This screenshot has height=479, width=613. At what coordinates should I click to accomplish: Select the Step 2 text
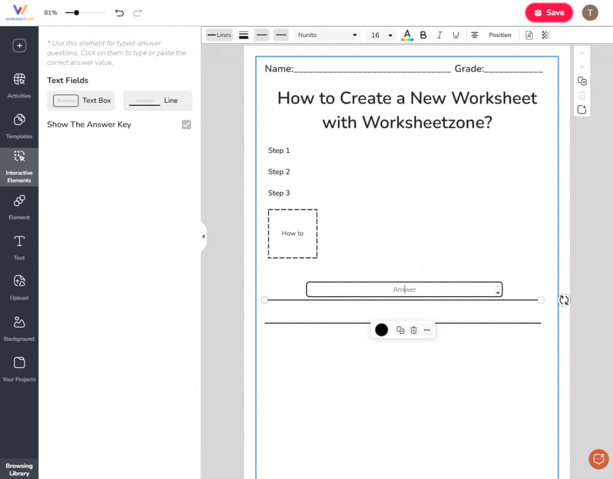coord(279,172)
